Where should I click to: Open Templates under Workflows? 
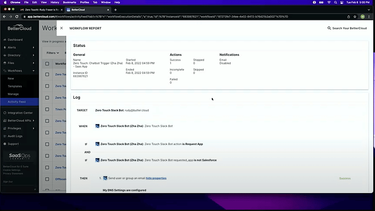pyautogui.click(x=14, y=86)
